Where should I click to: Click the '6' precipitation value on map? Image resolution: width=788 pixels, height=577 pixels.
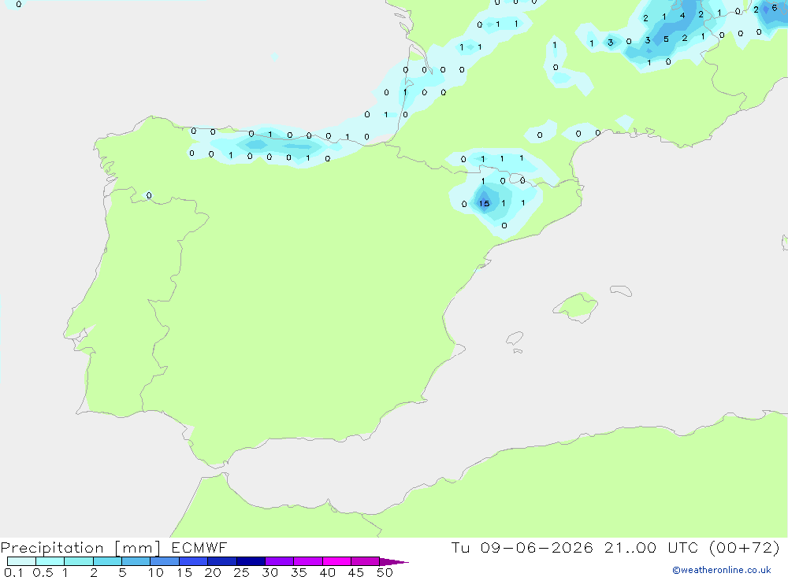tap(774, 8)
